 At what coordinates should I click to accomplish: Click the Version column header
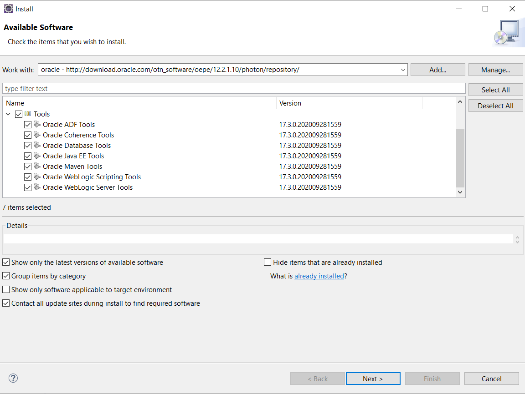[x=290, y=103]
